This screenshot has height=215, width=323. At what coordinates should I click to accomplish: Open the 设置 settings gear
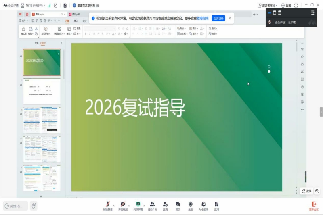pyautogui.click(x=285, y=6)
